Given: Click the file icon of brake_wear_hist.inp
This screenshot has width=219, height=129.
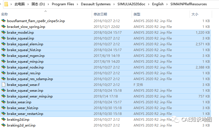Looking at the screenshot, I should pos(4,108).
